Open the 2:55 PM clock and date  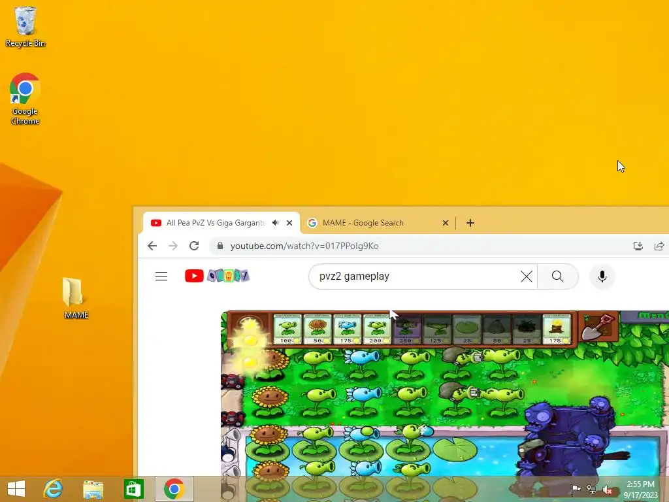click(641, 489)
